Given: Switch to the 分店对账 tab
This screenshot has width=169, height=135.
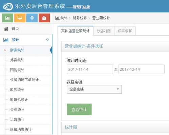Looking at the screenshot, I should (104, 31).
